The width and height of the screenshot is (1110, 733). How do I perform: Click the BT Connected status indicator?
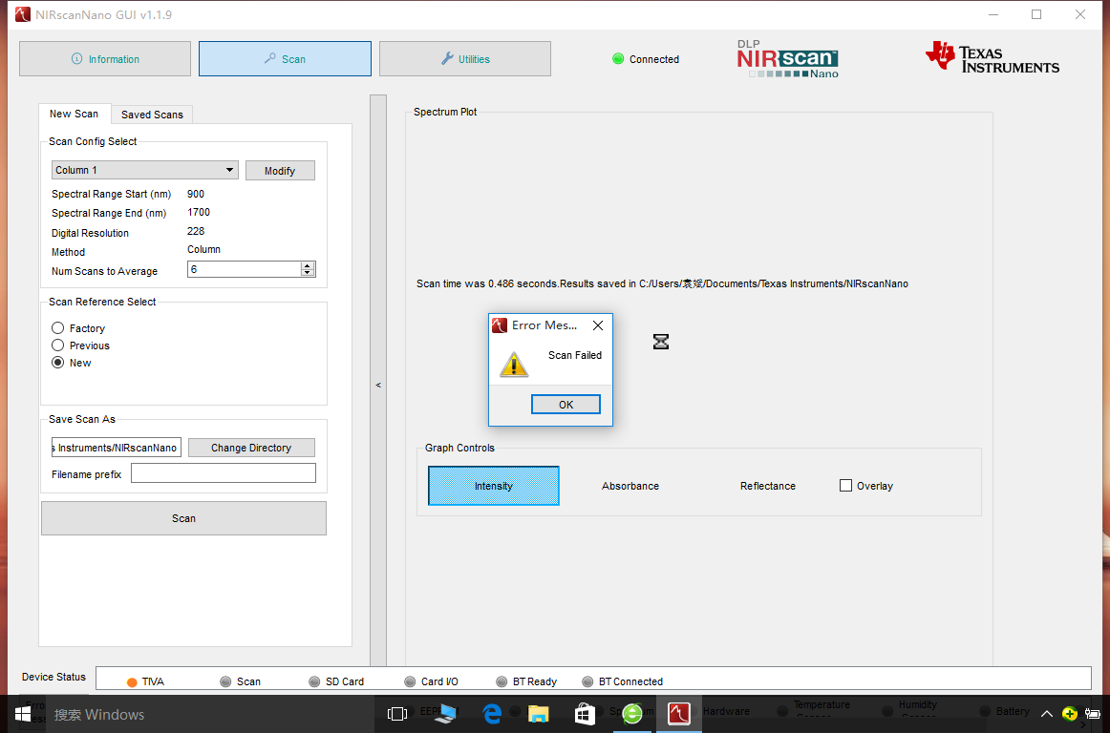click(587, 681)
